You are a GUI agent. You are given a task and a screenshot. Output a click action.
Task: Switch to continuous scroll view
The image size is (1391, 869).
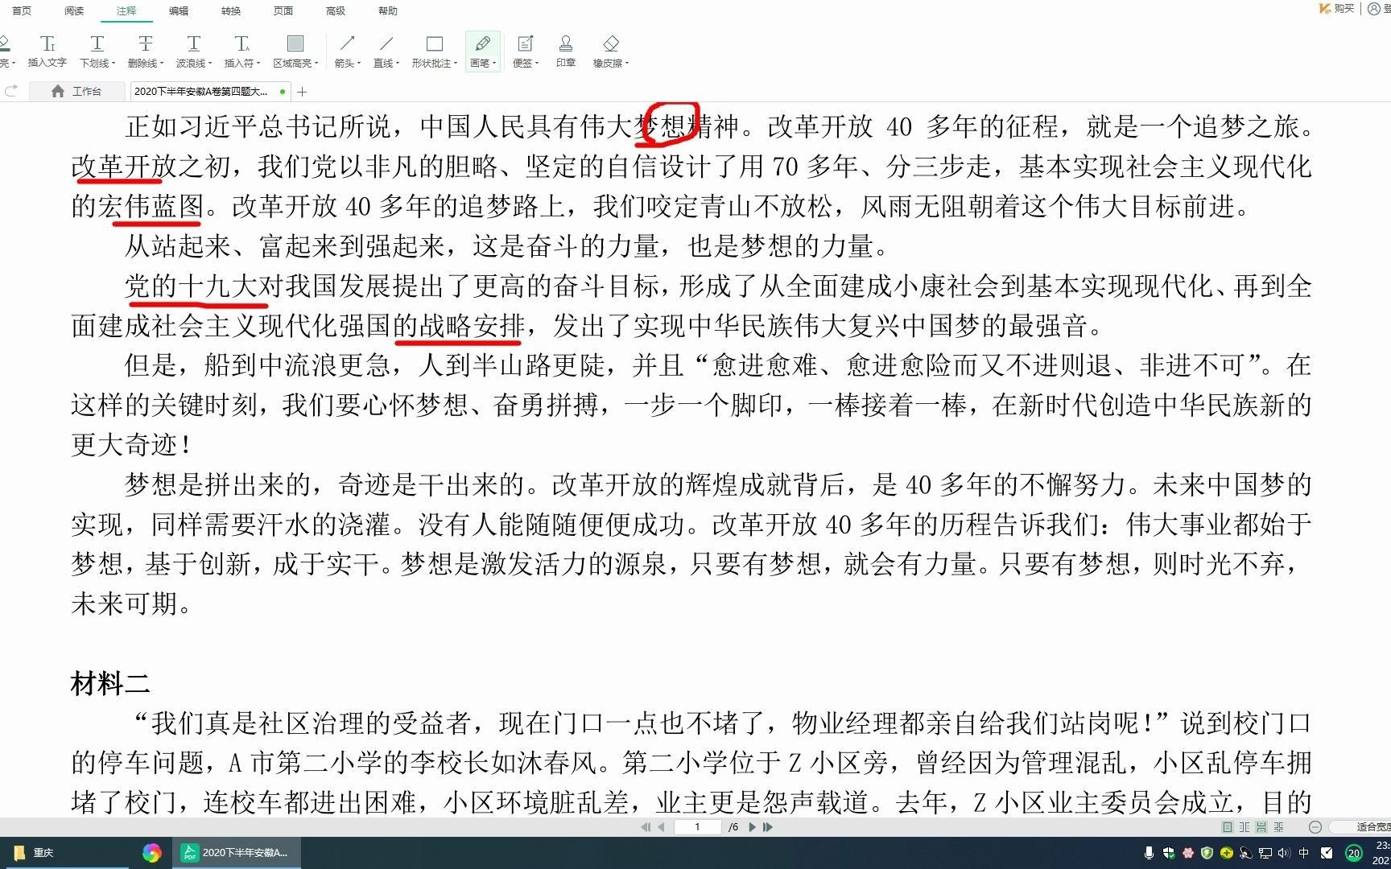click(1261, 827)
